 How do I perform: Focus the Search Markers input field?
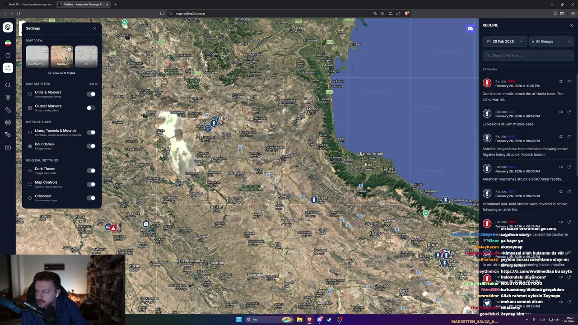[528, 56]
